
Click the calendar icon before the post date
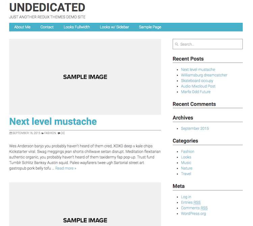[x=11, y=133]
